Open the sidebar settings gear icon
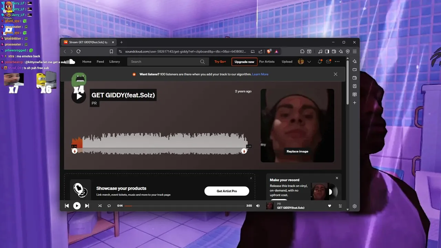This screenshot has height=248, width=441. [355, 206]
